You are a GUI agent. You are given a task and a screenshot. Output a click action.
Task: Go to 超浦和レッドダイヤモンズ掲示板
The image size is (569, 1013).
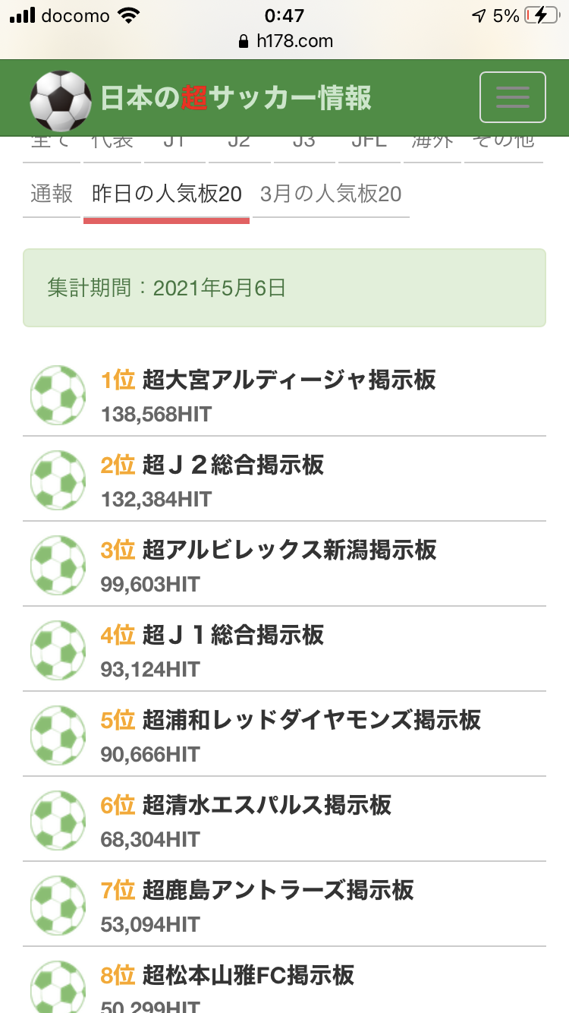[x=311, y=720]
